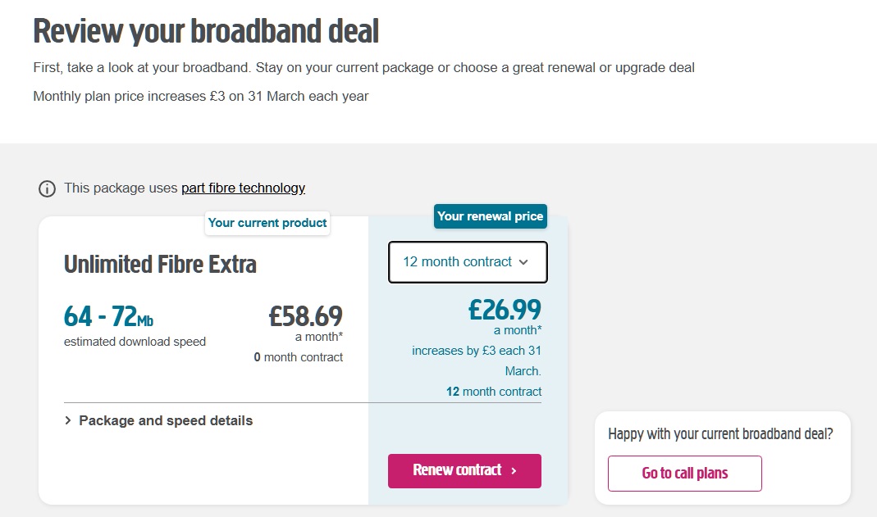Click Happy with your current broadband deal text
Image resolution: width=877 pixels, height=517 pixels.
click(720, 434)
